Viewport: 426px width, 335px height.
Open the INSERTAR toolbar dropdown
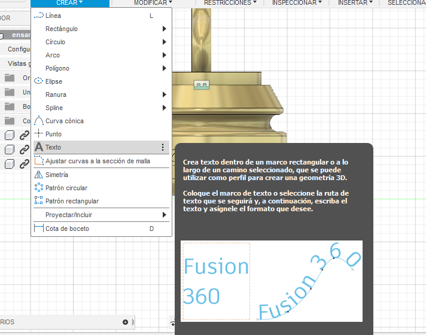click(355, 3)
